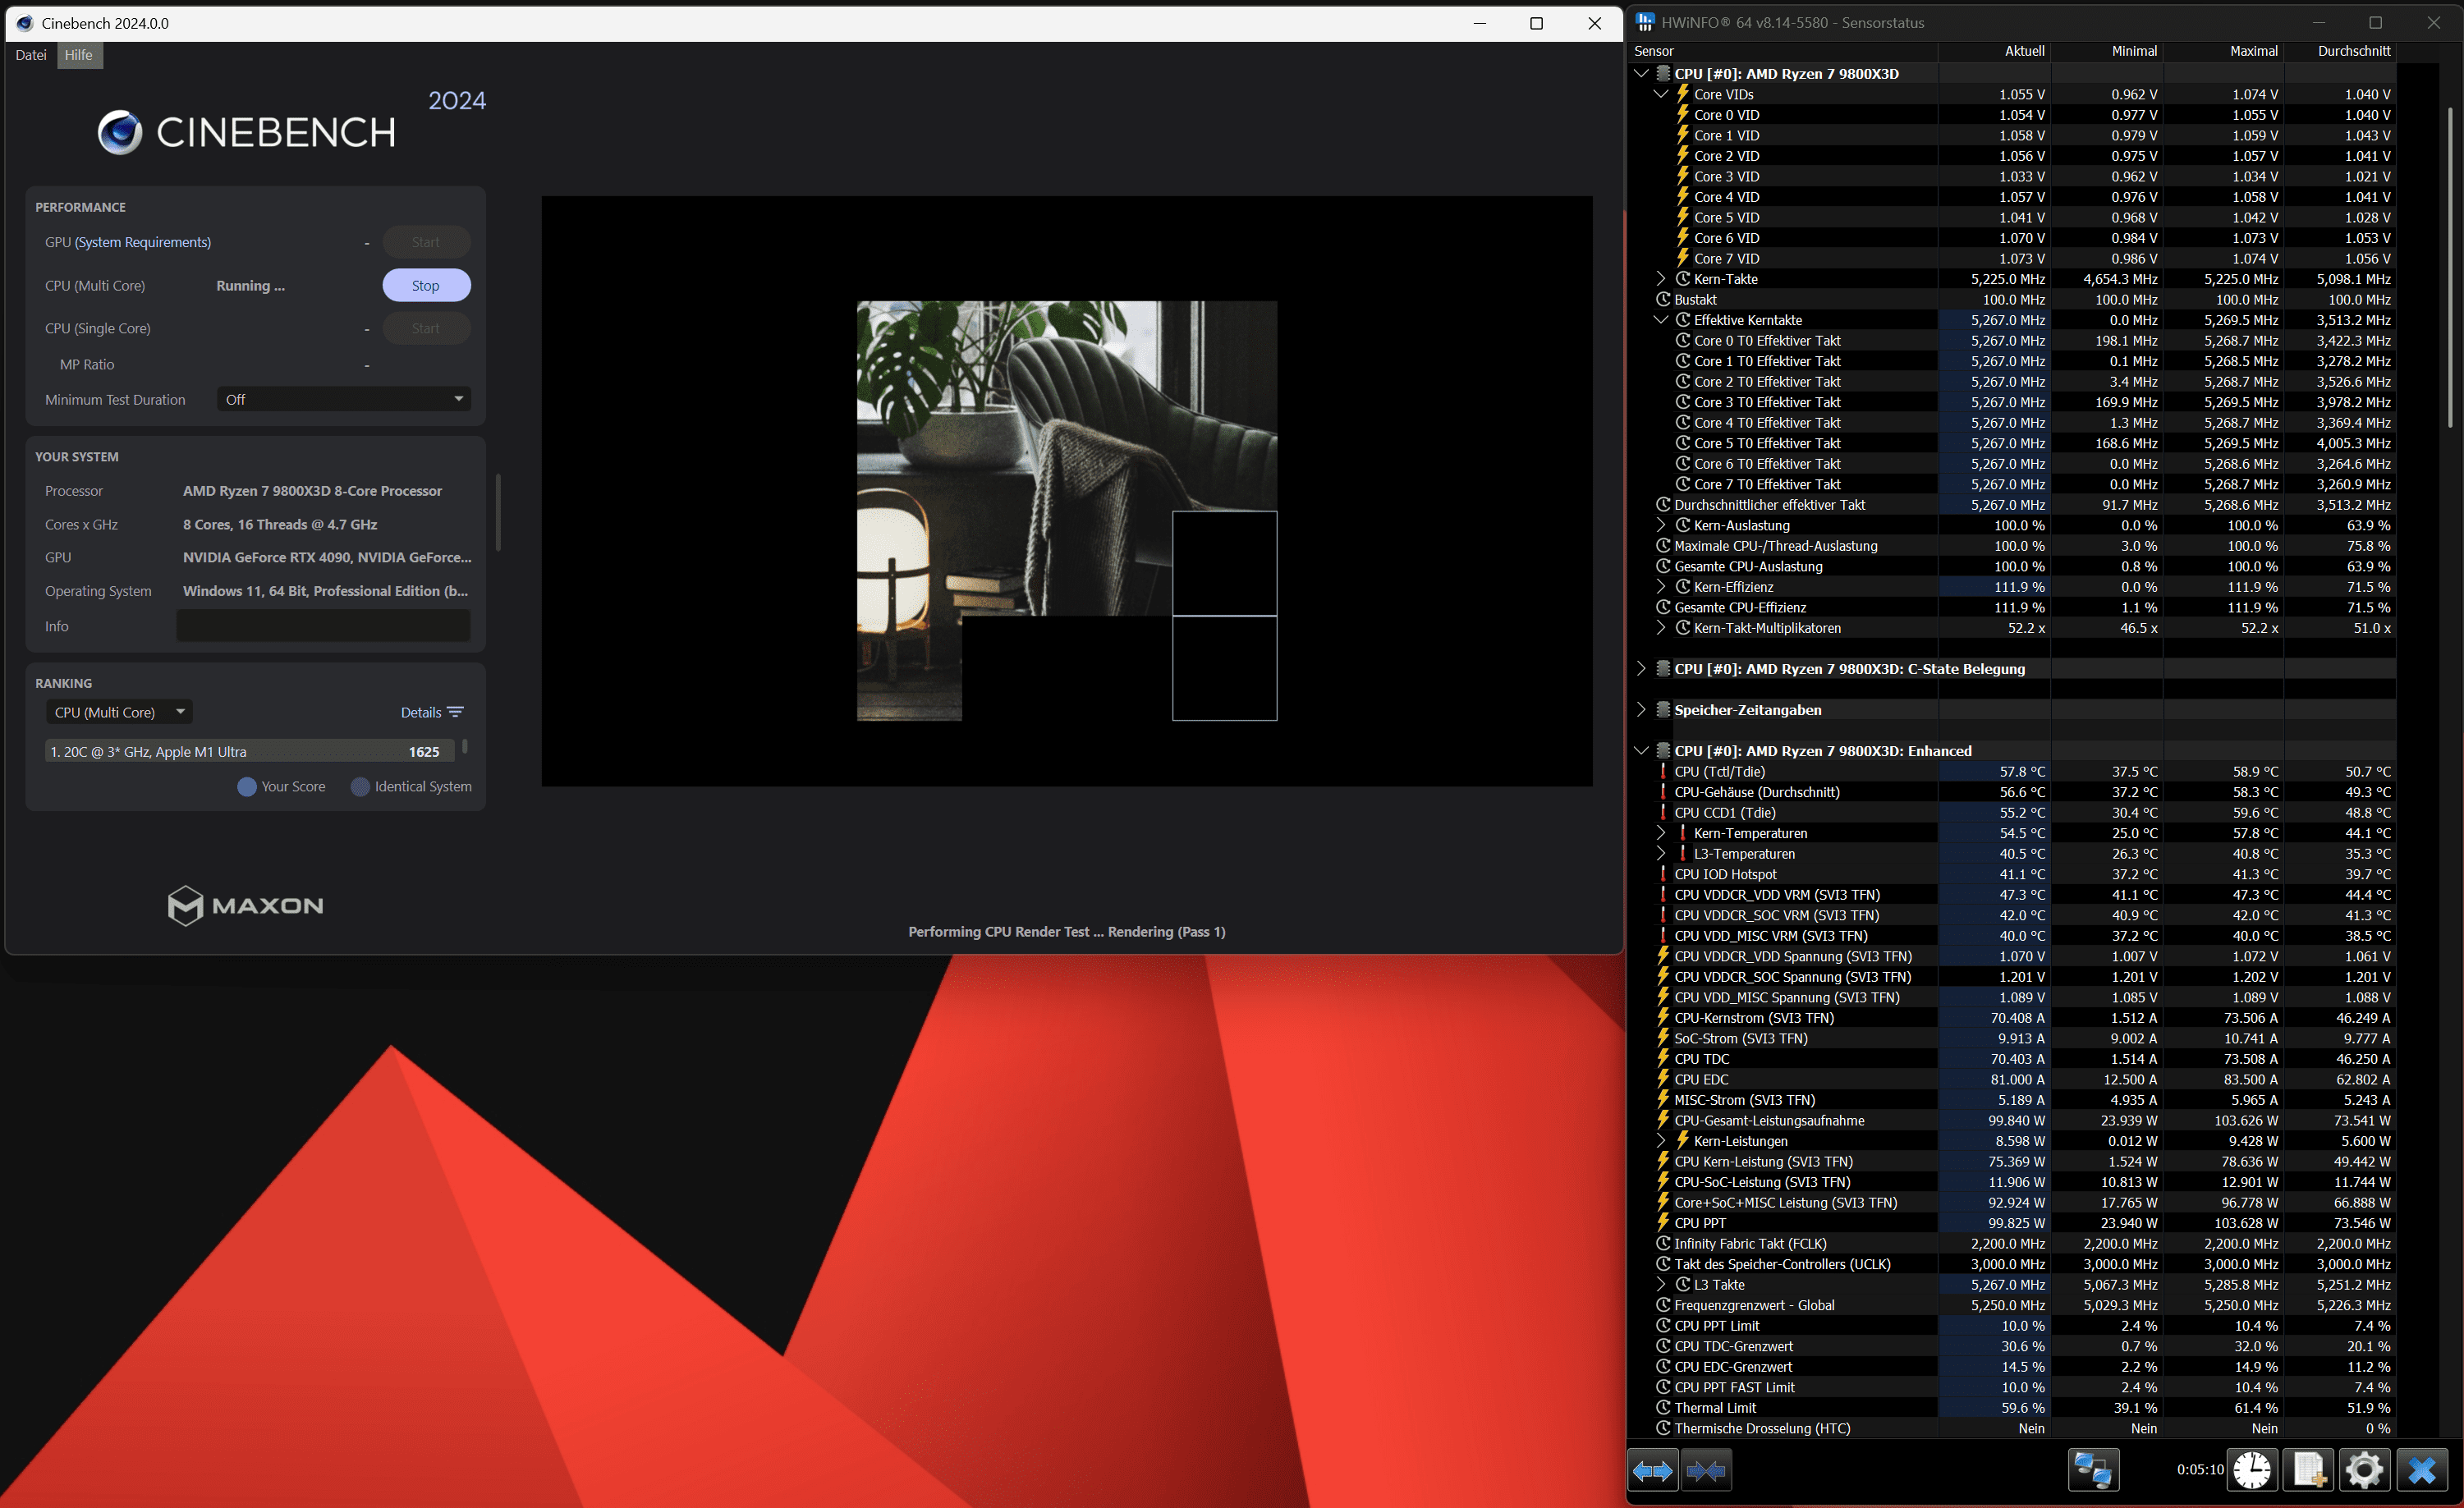Click the Aktuell column header
2464x1508 pixels.
click(1995, 51)
